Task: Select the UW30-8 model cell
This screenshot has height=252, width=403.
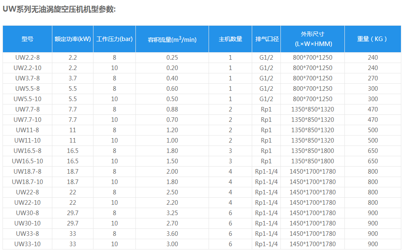Action: pos(27,213)
